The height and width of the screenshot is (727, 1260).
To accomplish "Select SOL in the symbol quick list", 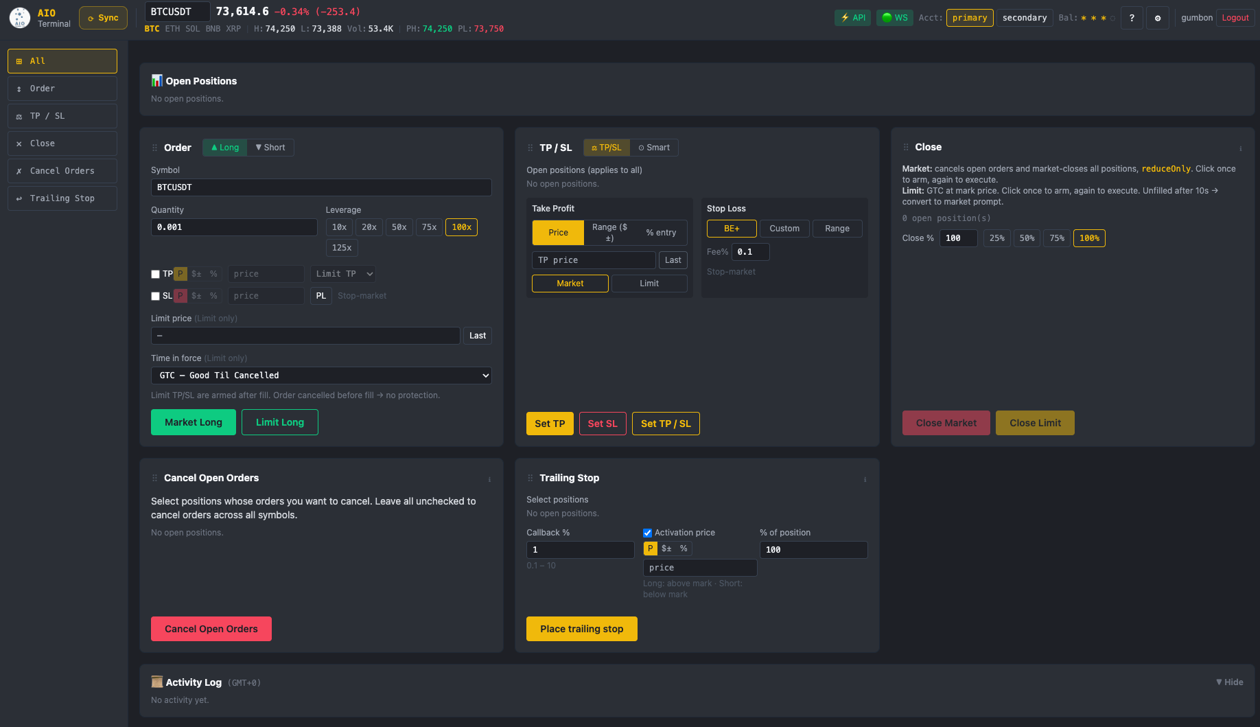I will tap(193, 29).
